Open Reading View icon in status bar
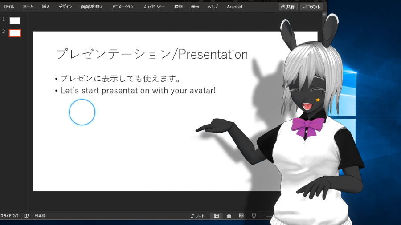 (x=241, y=216)
